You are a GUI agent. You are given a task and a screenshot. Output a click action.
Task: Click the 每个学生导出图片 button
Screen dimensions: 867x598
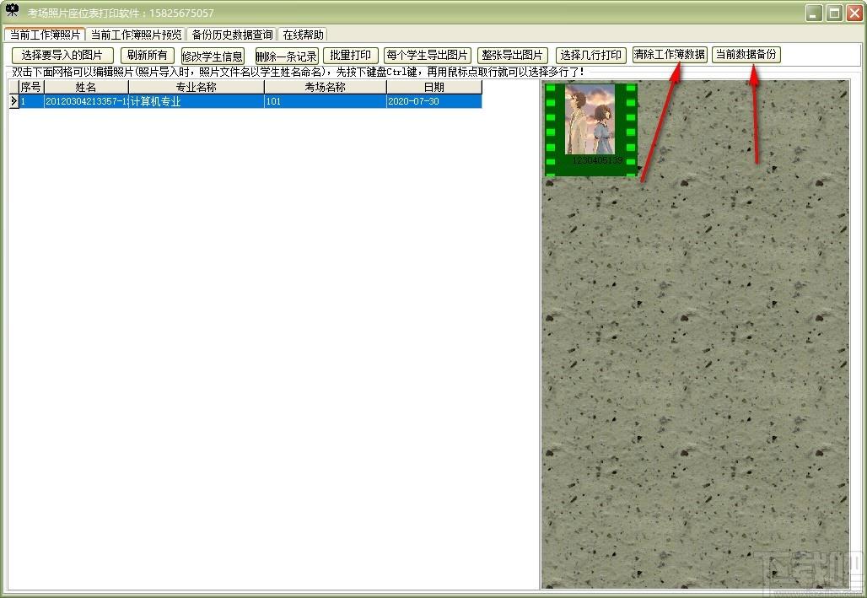(x=427, y=56)
